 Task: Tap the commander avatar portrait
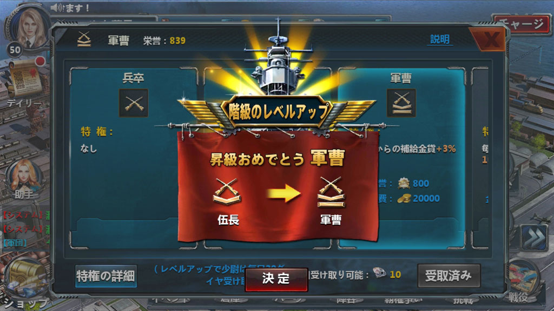29,28
